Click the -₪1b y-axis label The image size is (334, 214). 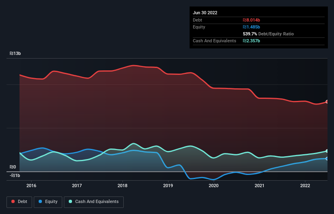click(15, 175)
